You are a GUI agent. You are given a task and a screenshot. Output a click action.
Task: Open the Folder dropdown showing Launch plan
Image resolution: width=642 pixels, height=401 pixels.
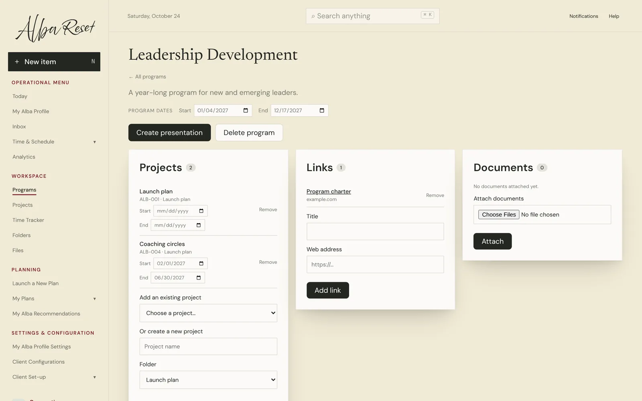click(x=208, y=380)
